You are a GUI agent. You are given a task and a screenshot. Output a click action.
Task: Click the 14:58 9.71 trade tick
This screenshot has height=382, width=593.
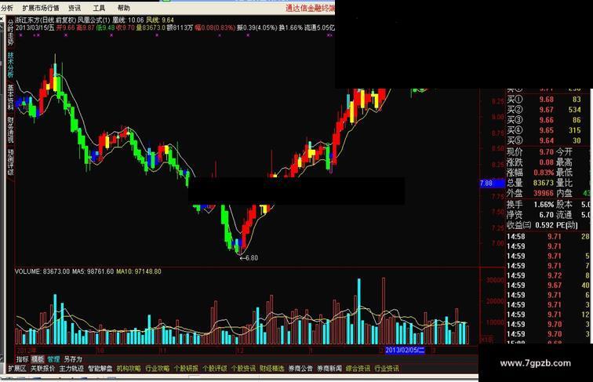pos(548,237)
